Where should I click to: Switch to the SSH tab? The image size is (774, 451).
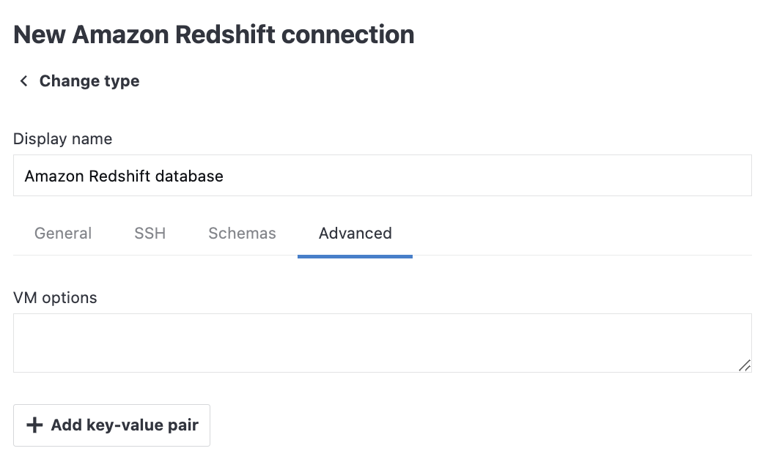[150, 233]
